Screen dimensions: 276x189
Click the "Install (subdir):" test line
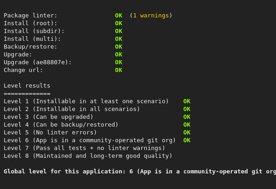pos(34,31)
